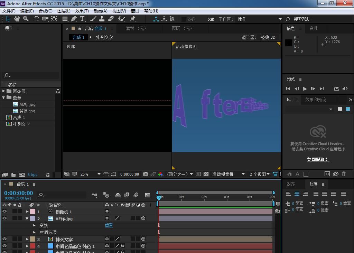Select the Pan Behind anchor tool
This screenshot has width=354, height=253.
point(54,19)
